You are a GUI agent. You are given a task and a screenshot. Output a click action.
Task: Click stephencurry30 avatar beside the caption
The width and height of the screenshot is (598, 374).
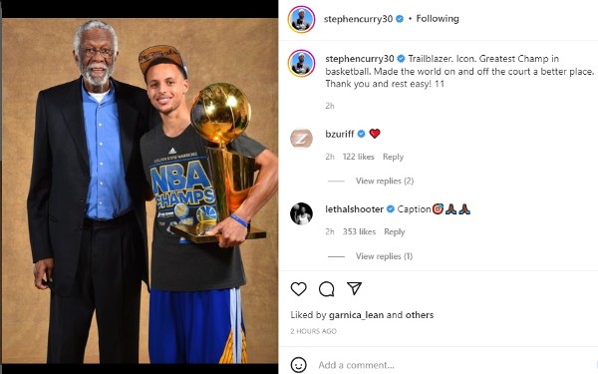coord(301,63)
